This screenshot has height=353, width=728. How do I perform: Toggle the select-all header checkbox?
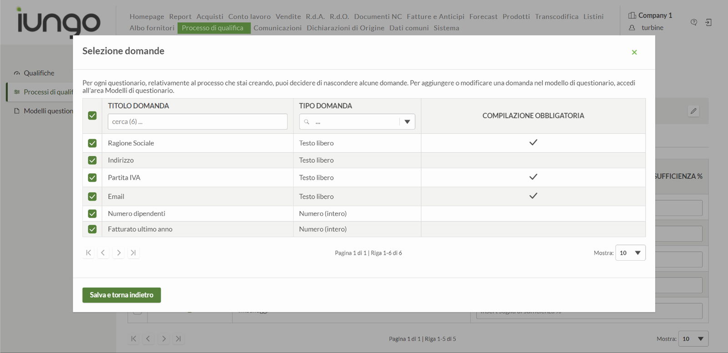click(x=92, y=116)
